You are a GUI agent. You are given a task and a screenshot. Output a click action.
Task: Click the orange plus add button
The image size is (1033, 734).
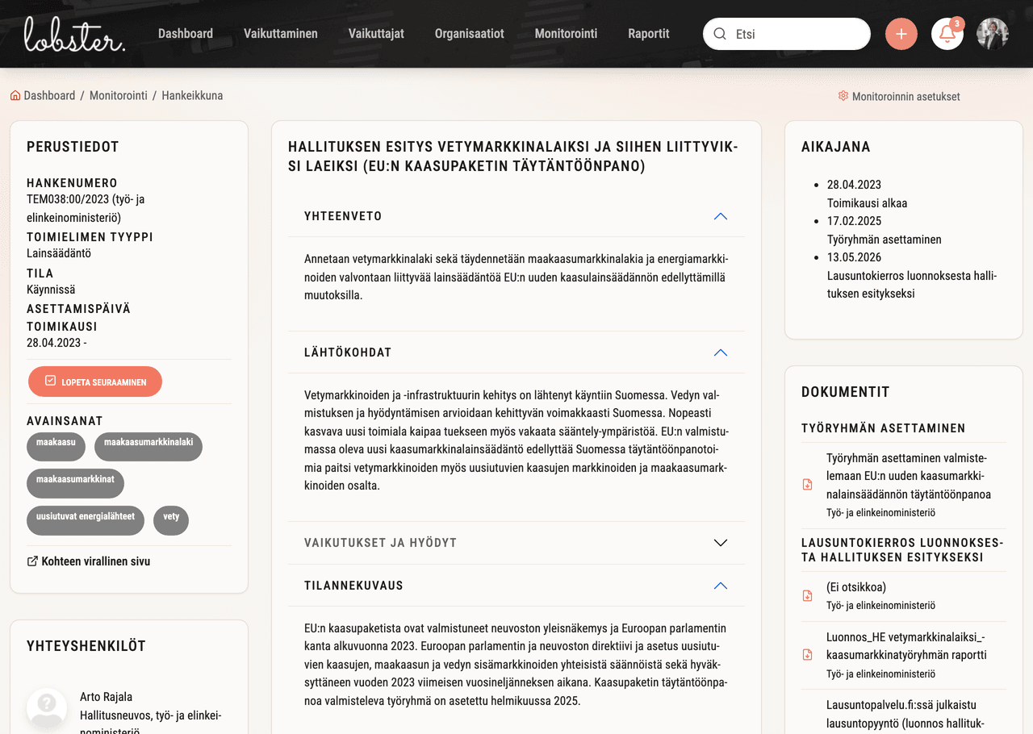click(901, 34)
